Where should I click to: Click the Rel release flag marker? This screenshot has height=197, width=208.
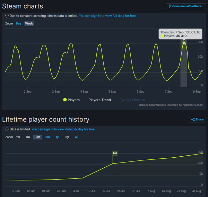coord(115,153)
